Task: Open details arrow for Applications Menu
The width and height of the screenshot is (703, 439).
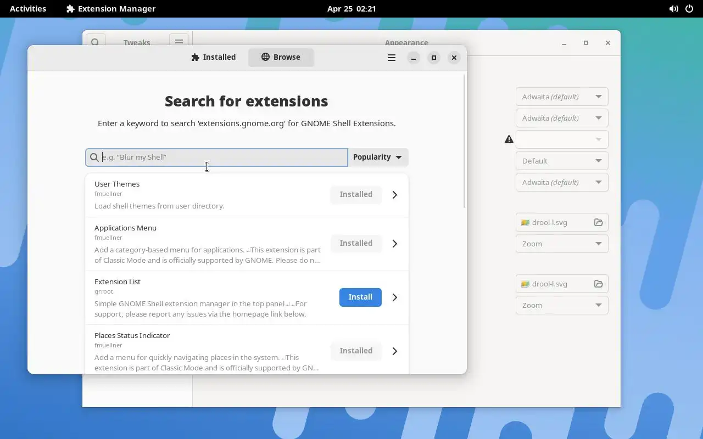Action: (x=394, y=244)
